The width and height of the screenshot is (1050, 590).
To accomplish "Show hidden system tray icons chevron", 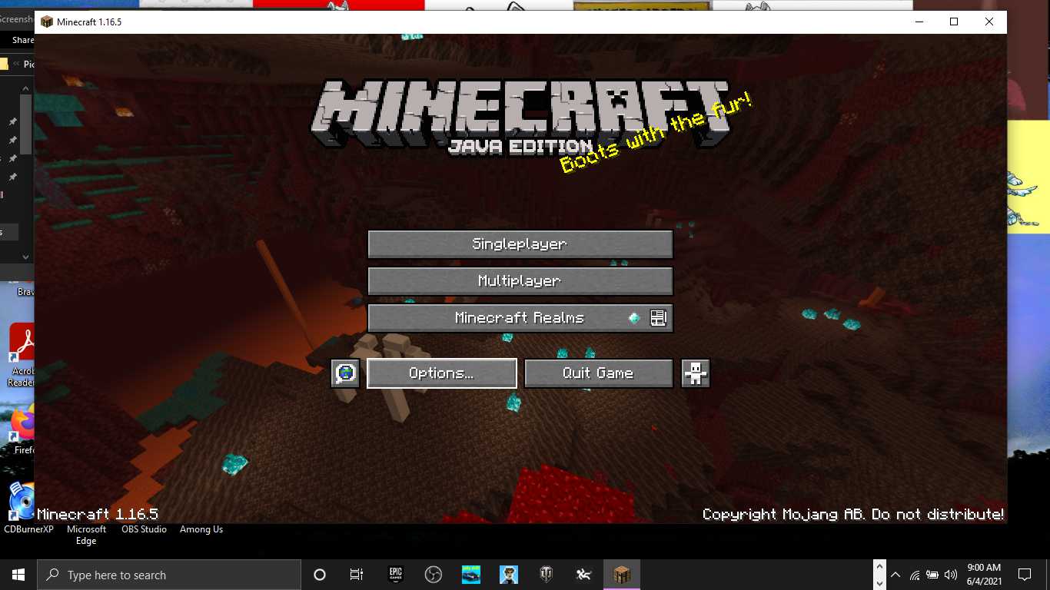I will [x=895, y=575].
